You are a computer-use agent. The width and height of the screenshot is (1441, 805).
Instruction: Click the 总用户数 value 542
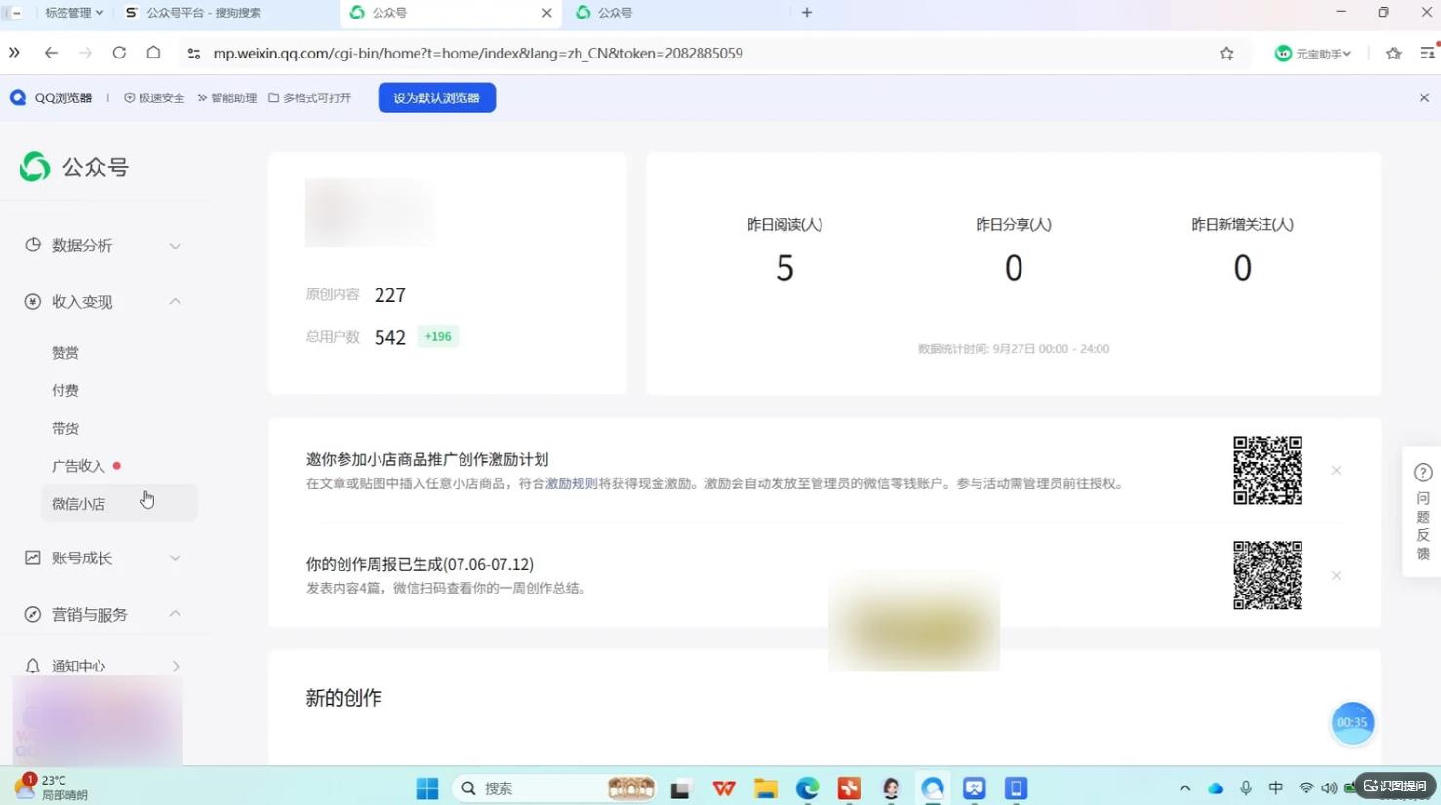coord(390,337)
